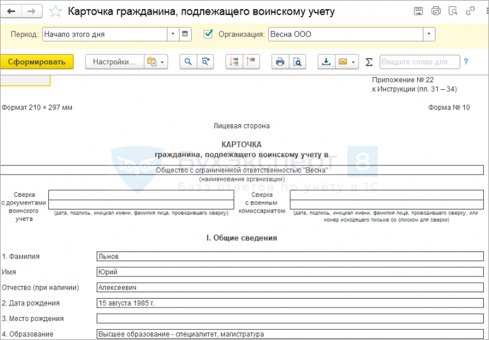The image size is (489, 340).
Task: Open calendar picker for Период field
Action: pyautogui.click(x=185, y=34)
